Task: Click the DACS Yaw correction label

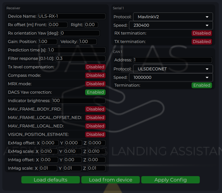Action: 30,92
